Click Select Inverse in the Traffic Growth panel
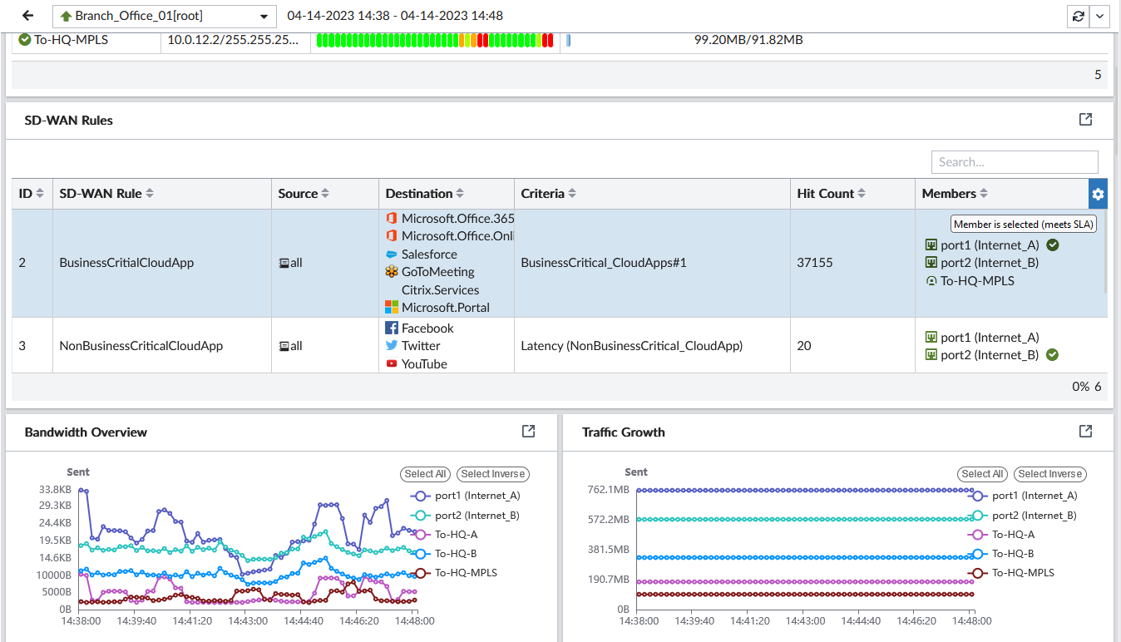Viewport: 1121px width, 642px height. (x=1049, y=474)
